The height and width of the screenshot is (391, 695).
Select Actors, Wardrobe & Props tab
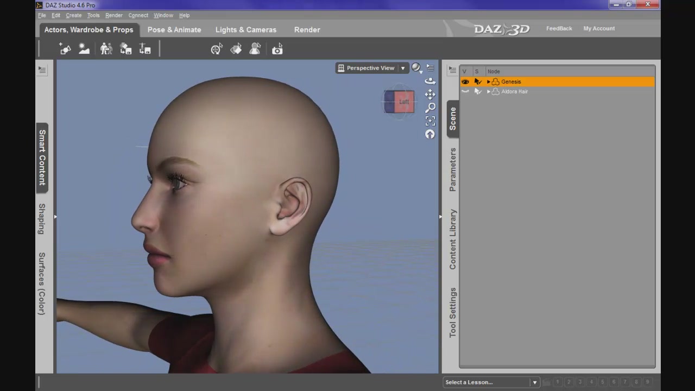tap(89, 30)
